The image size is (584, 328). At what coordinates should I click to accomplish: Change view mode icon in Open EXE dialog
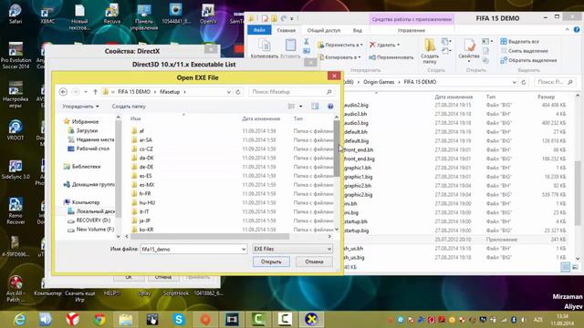click(x=292, y=107)
